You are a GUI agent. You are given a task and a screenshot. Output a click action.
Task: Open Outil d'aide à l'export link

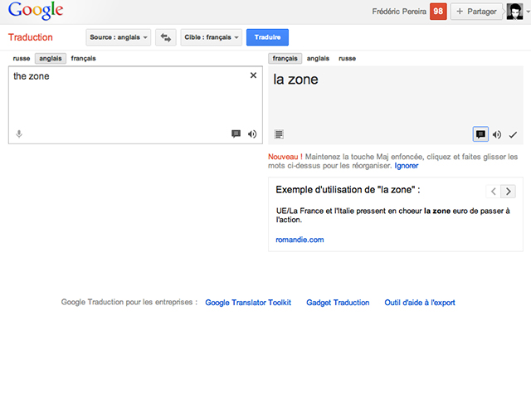[x=420, y=303]
